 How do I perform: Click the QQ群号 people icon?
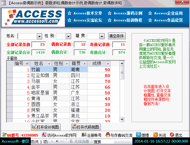click(4, 135)
